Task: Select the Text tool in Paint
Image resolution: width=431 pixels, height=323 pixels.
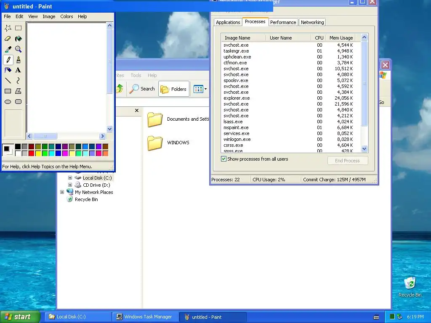Action: pos(19,70)
